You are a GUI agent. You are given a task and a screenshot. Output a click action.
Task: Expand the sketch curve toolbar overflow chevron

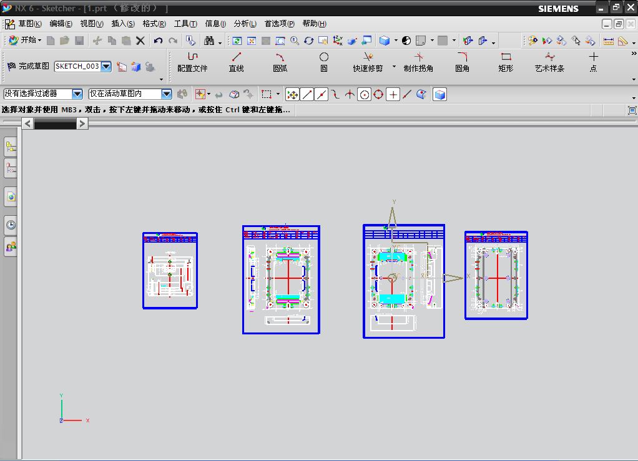click(x=634, y=54)
